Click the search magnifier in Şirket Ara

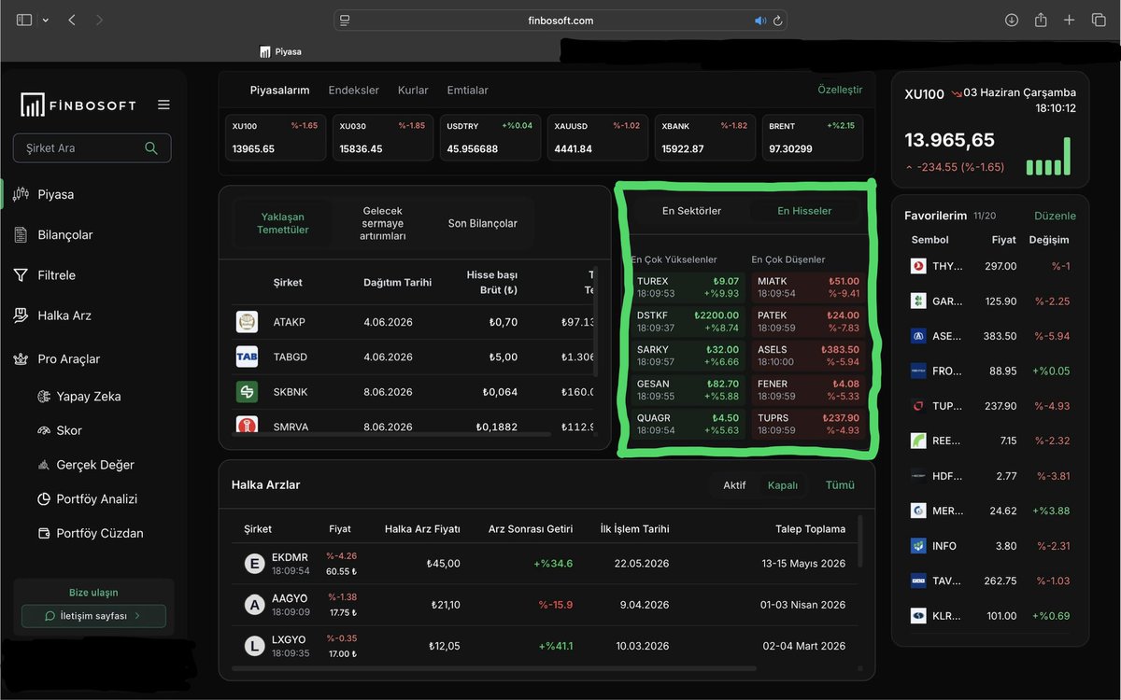tap(151, 147)
